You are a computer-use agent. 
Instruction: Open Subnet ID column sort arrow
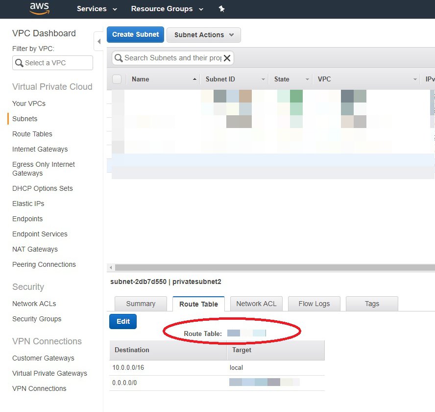(263, 79)
